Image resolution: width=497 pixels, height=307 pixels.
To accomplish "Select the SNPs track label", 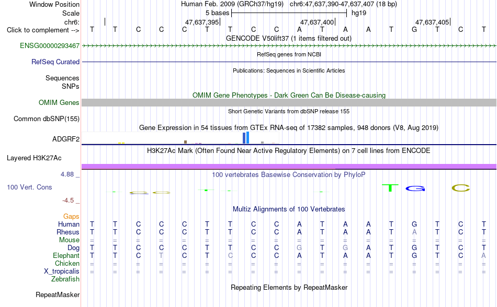I will click(71, 86).
